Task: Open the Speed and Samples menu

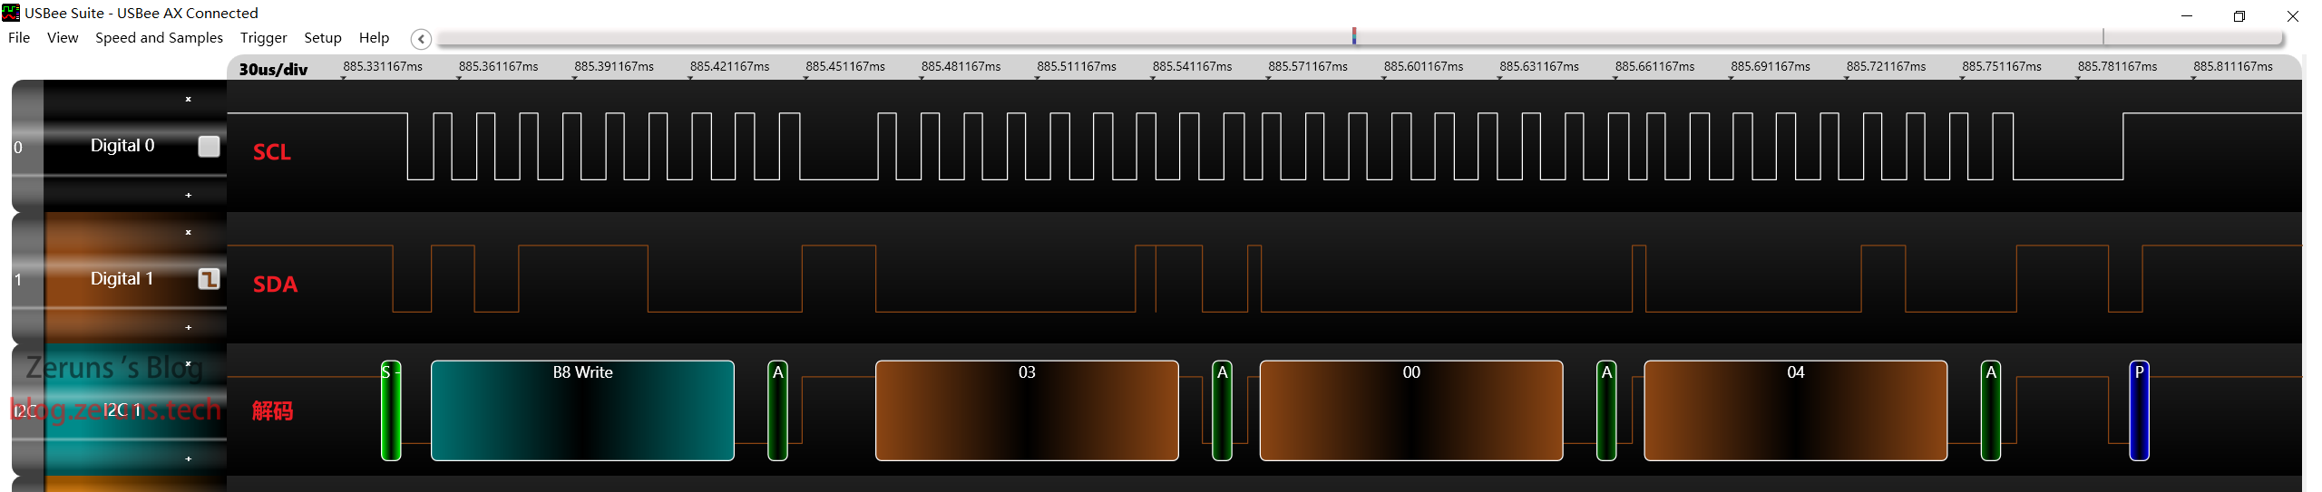Action: coord(159,38)
